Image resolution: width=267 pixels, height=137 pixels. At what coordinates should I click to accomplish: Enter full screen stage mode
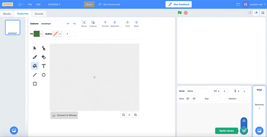[x=263, y=13]
